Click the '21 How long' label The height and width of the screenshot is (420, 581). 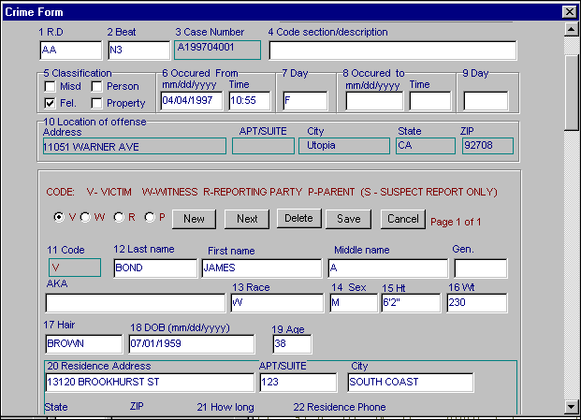(x=225, y=407)
